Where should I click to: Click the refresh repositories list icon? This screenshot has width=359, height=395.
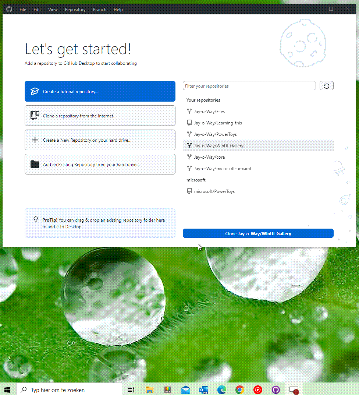[327, 86]
